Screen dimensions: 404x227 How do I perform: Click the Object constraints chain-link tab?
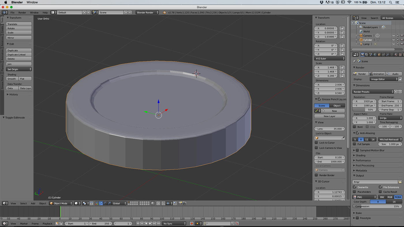(x=384, y=54)
